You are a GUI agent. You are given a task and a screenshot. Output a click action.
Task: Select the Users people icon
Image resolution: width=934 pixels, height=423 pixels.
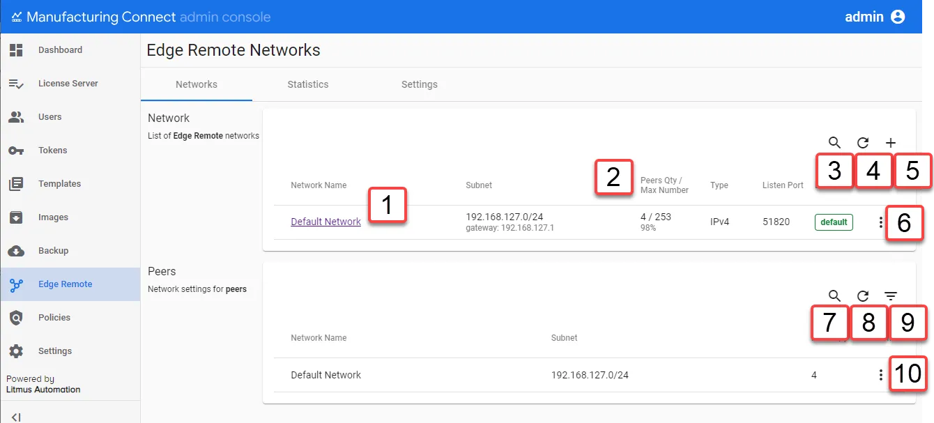coord(16,117)
